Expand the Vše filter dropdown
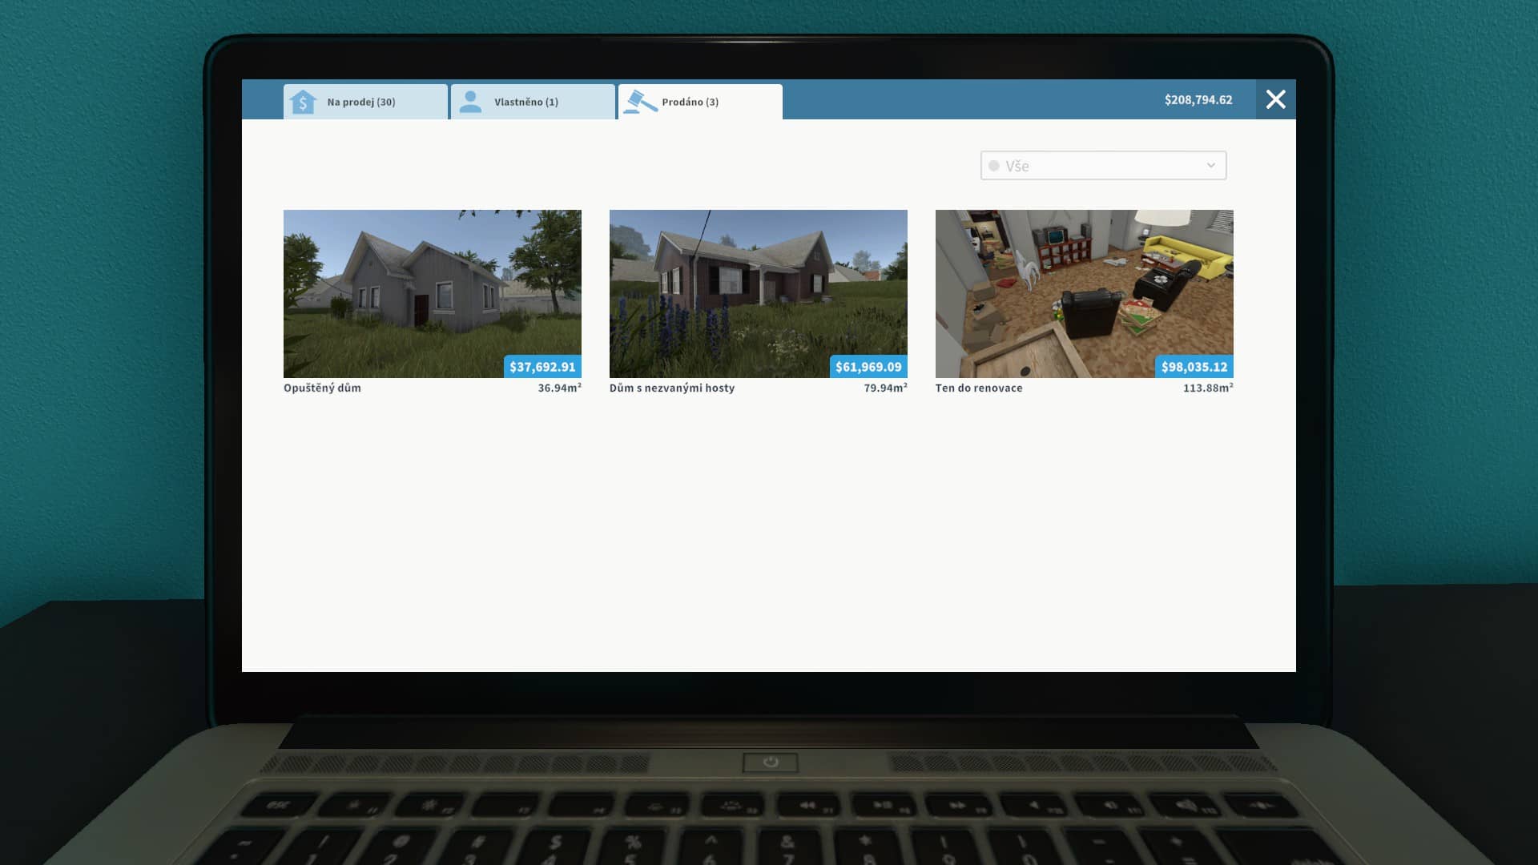 coord(1103,166)
